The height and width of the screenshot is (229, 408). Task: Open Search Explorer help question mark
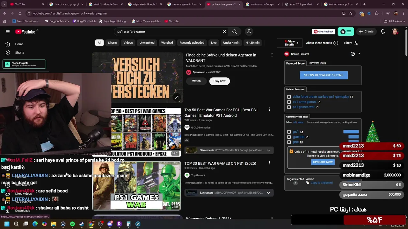point(353,54)
